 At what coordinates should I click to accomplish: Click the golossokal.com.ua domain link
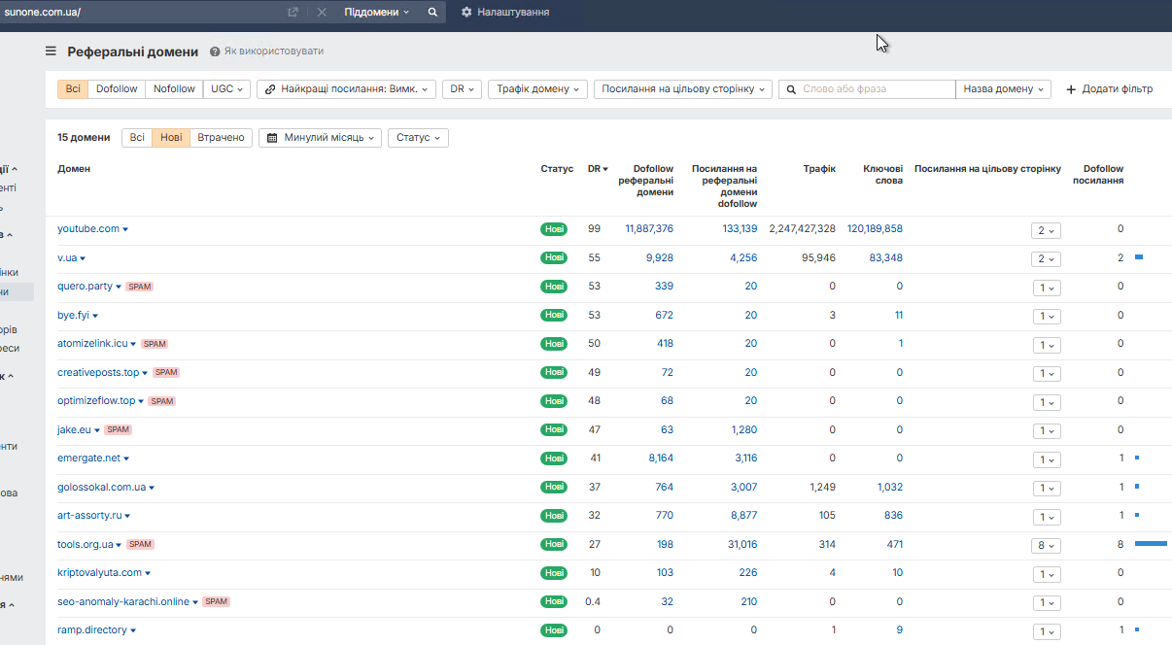coord(101,487)
